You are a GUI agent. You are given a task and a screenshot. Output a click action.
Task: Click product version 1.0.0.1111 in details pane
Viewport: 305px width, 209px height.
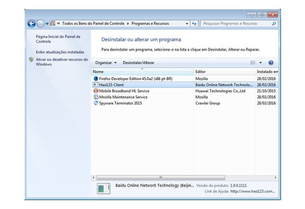click(x=238, y=185)
